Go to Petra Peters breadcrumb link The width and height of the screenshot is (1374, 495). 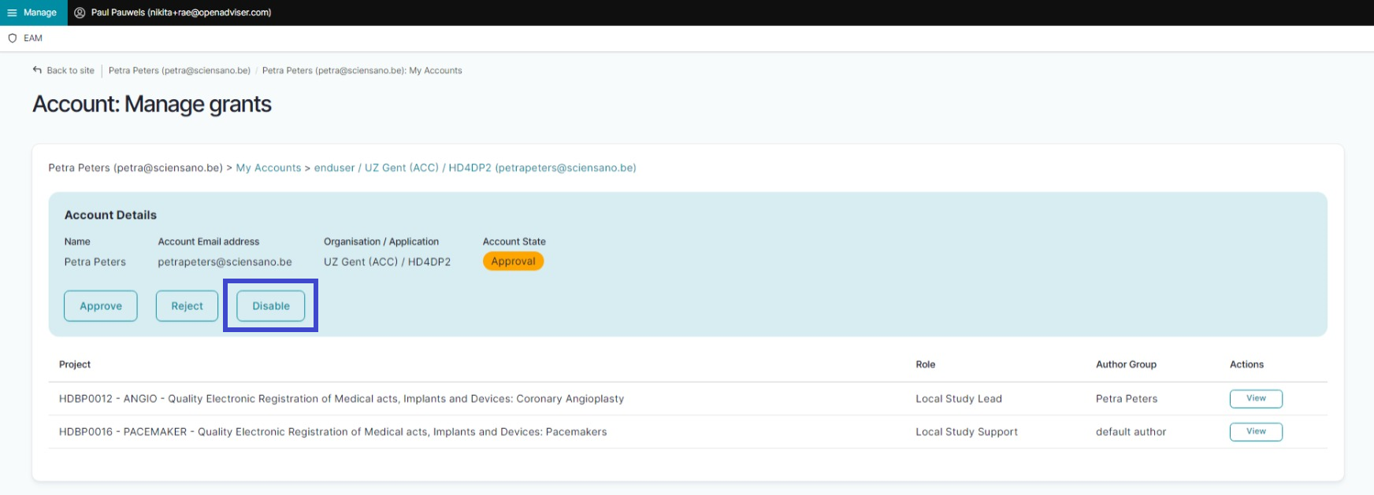pos(179,71)
